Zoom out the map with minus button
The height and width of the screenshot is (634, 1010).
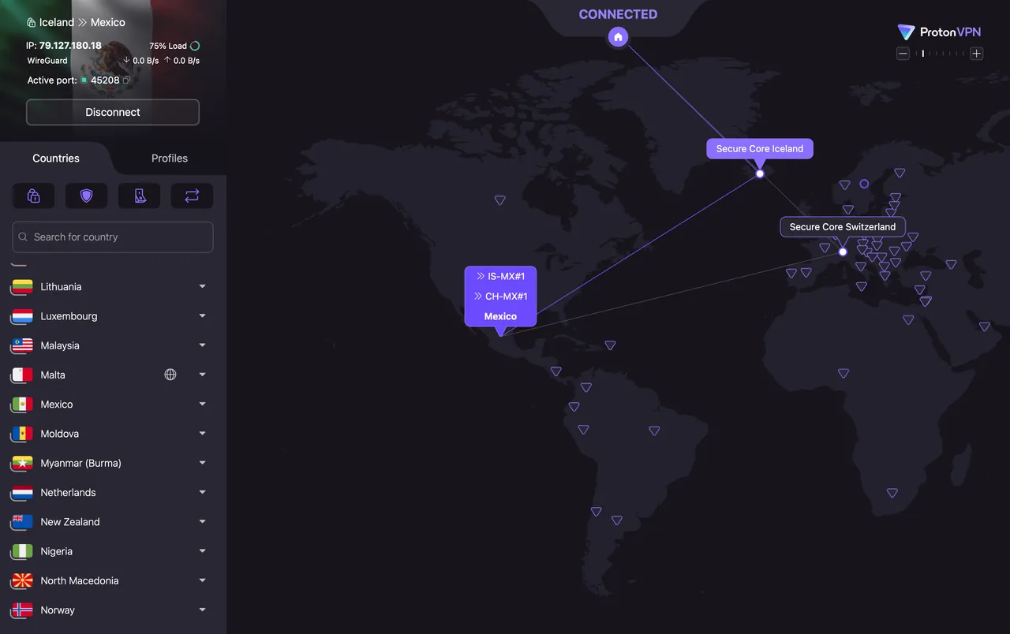[903, 54]
